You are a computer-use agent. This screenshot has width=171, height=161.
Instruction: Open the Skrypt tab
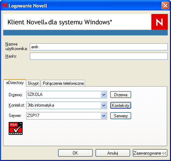(x=33, y=83)
